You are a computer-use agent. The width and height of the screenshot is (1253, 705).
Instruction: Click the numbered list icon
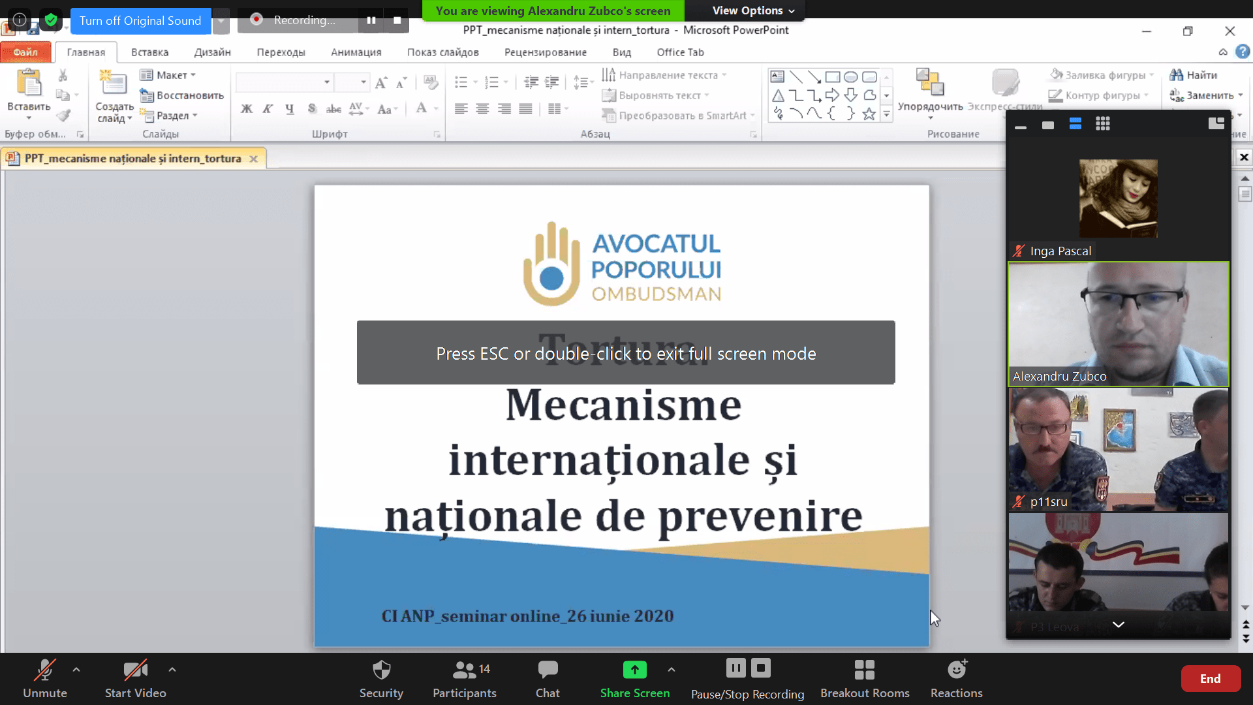(492, 82)
